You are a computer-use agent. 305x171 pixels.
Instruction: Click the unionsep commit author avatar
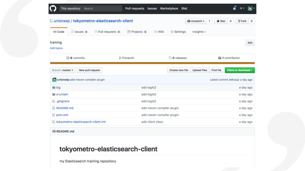pos(54,80)
